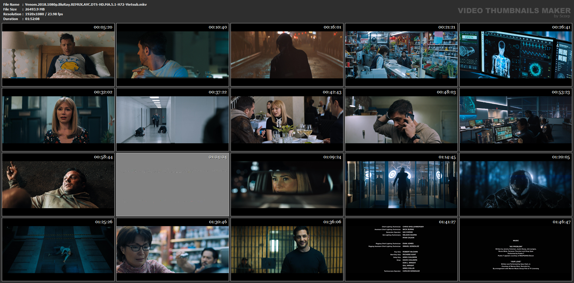This screenshot has width=574, height=283.
Task: Open the music credits frame at 01:46:47
Action: tap(516, 249)
